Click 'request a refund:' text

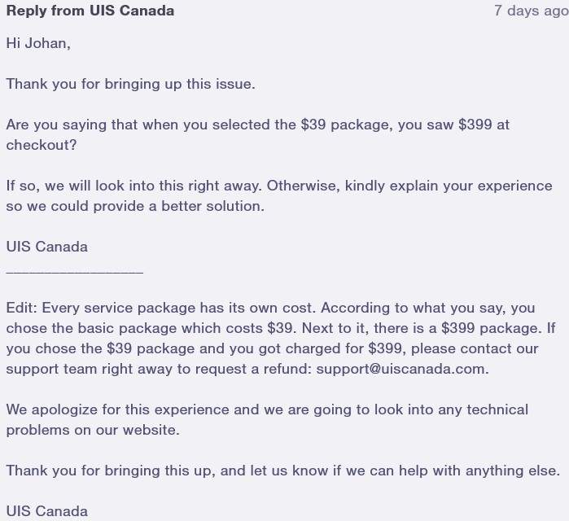tap(253, 369)
